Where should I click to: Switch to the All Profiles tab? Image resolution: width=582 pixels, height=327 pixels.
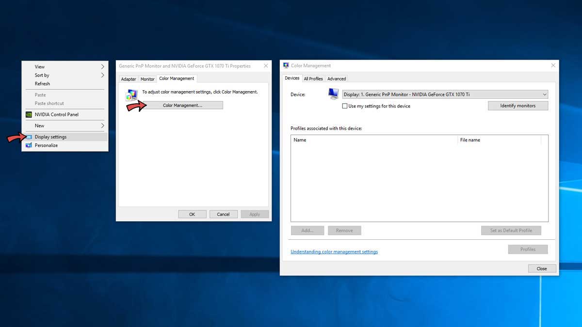pyautogui.click(x=313, y=78)
